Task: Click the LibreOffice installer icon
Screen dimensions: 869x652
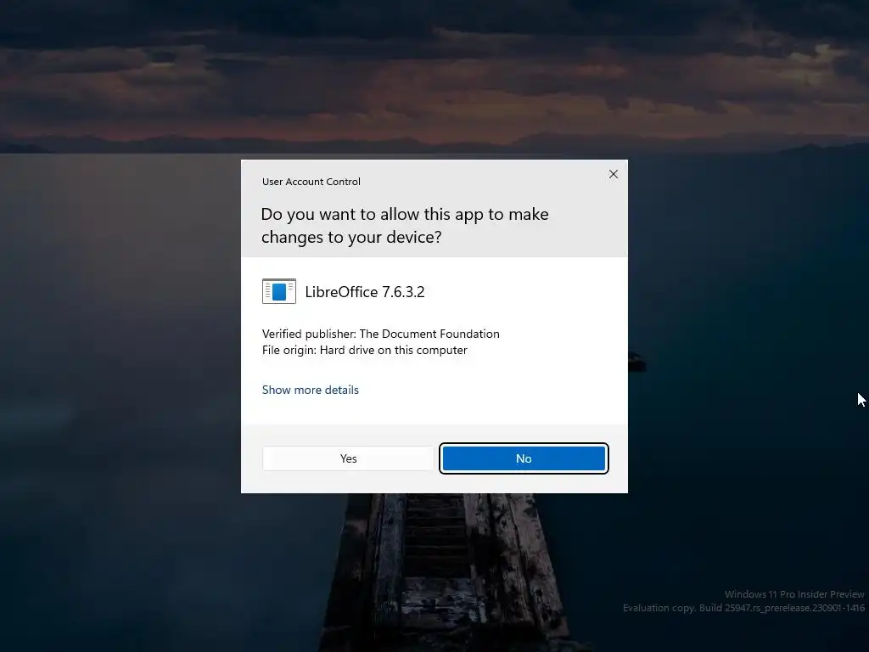Action: 278,291
